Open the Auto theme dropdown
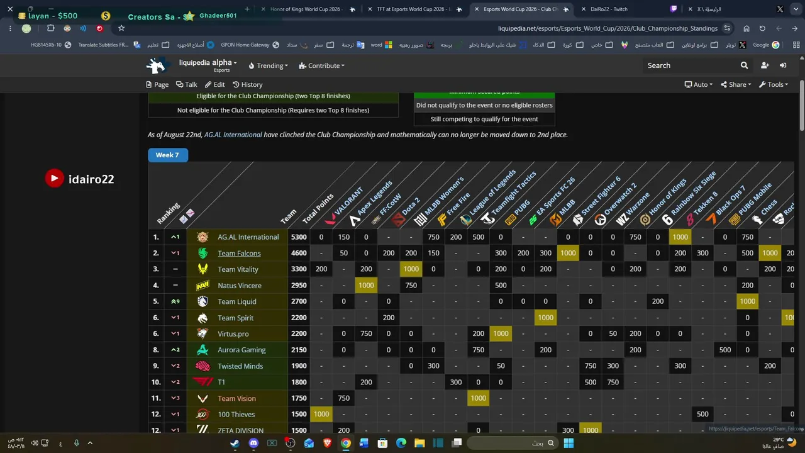 (x=699, y=84)
